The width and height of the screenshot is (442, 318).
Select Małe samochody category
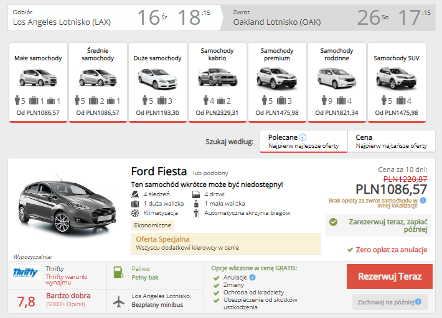coord(38,81)
